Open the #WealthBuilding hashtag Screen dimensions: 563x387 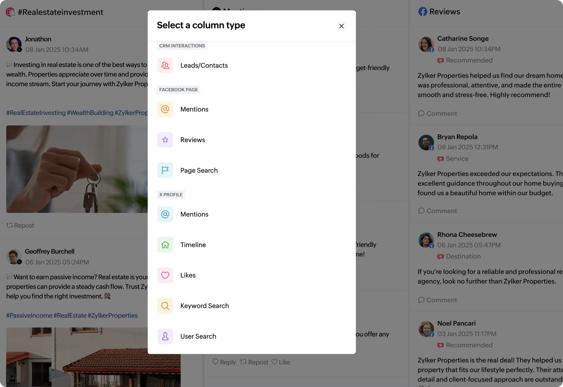[x=90, y=113]
